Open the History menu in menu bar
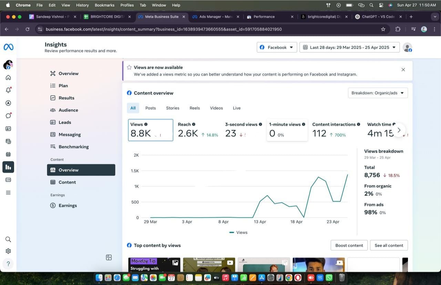Viewport: 441px width, 285px height. pyautogui.click(x=82, y=5)
